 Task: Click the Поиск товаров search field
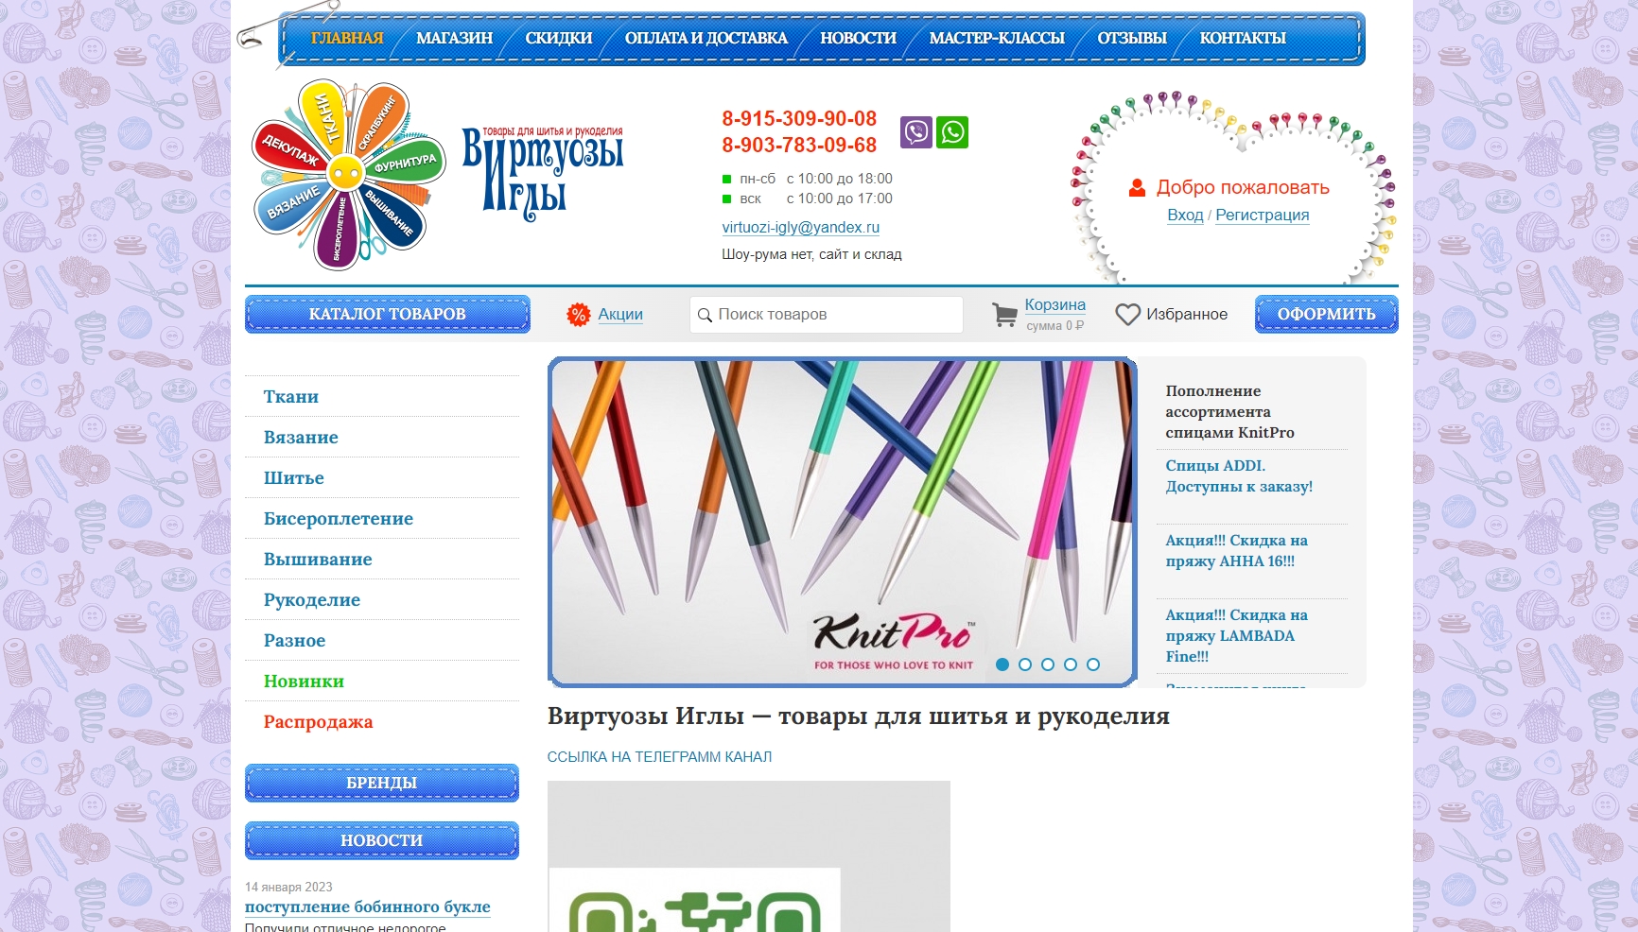(827, 315)
